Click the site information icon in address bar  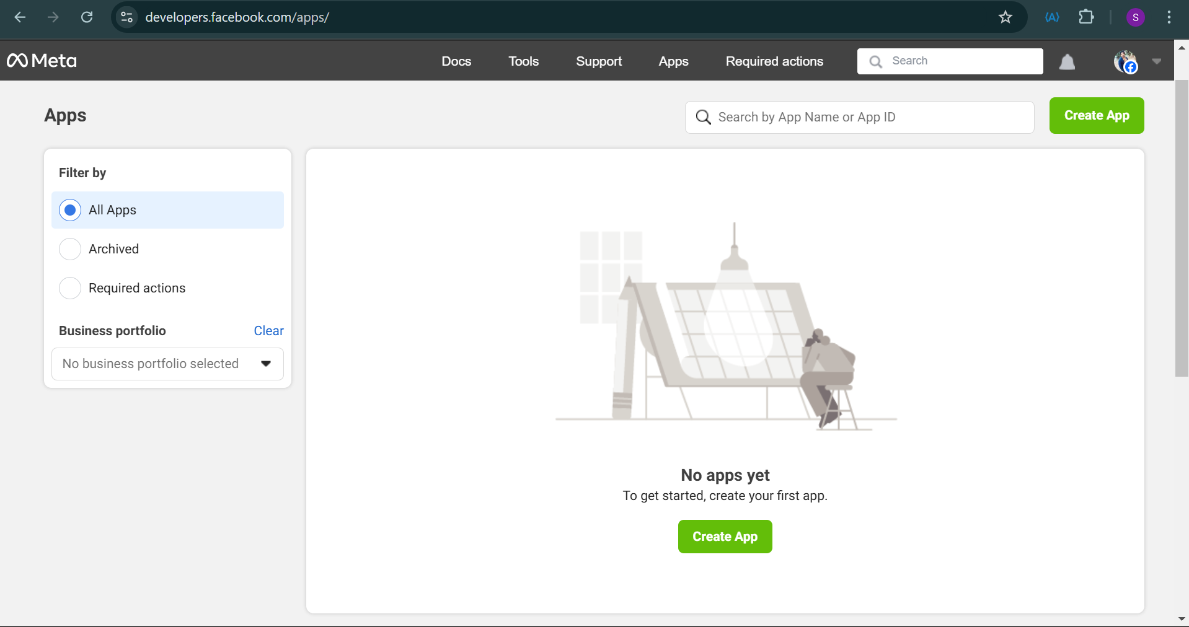[x=126, y=17]
